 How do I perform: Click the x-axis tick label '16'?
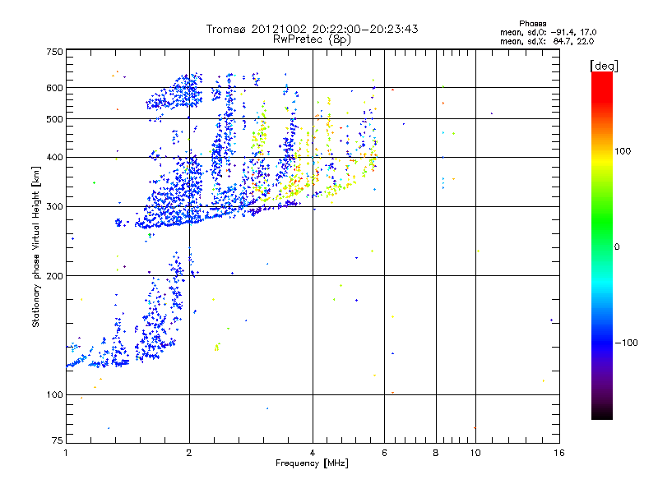(559, 453)
